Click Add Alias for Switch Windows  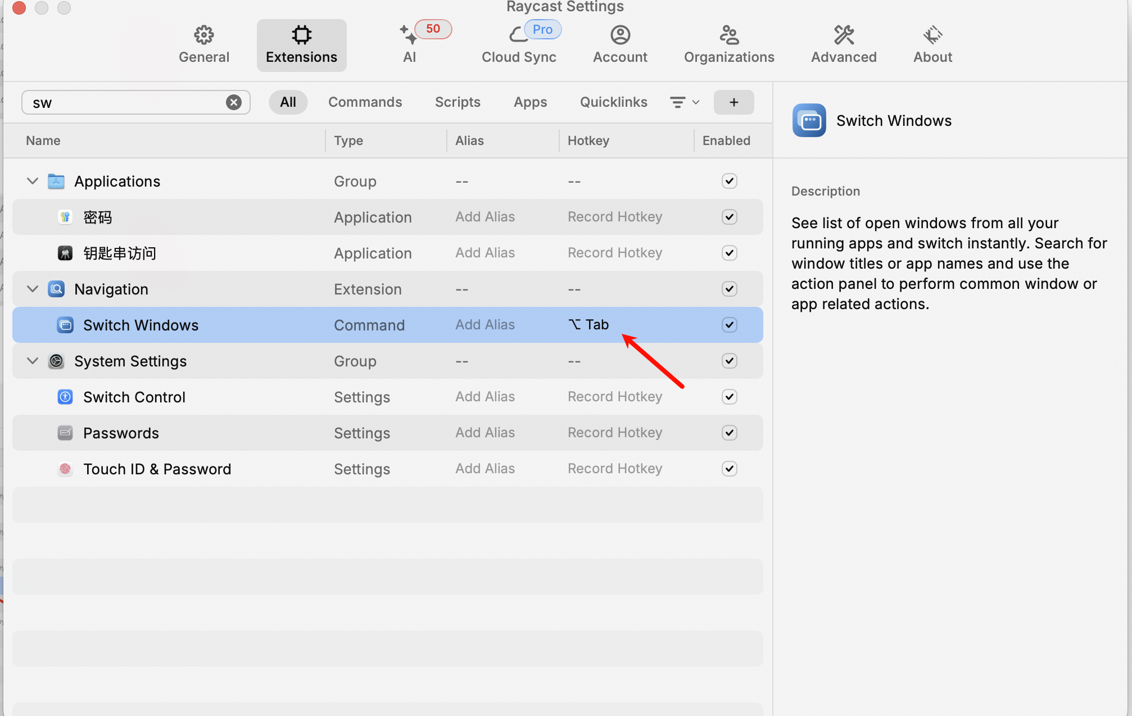click(x=485, y=325)
